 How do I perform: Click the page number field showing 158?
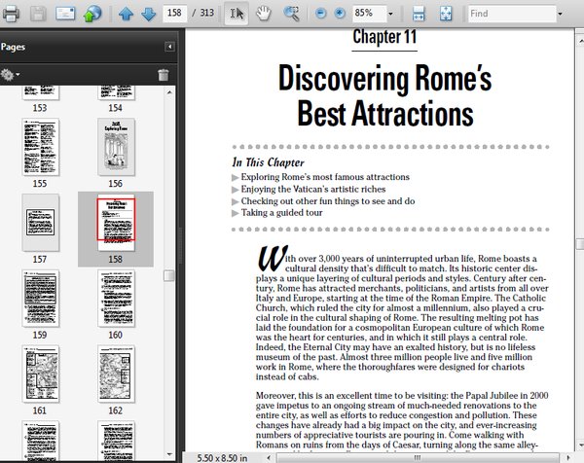pyautogui.click(x=176, y=14)
